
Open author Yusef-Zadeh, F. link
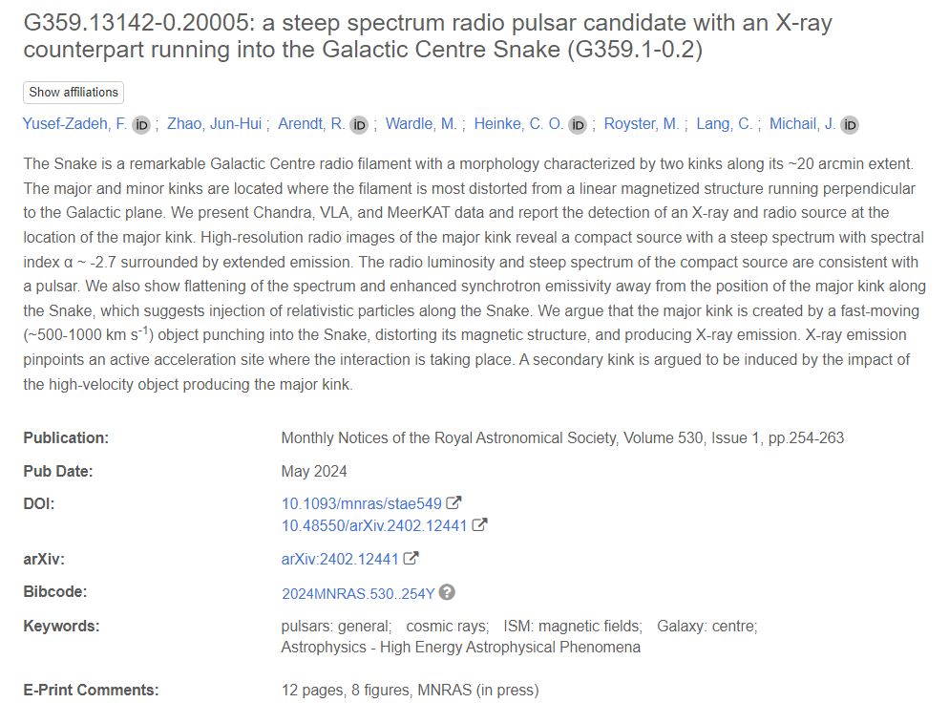pos(75,124)
